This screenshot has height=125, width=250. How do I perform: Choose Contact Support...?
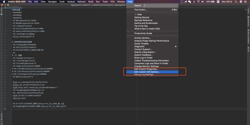point(152,49)
